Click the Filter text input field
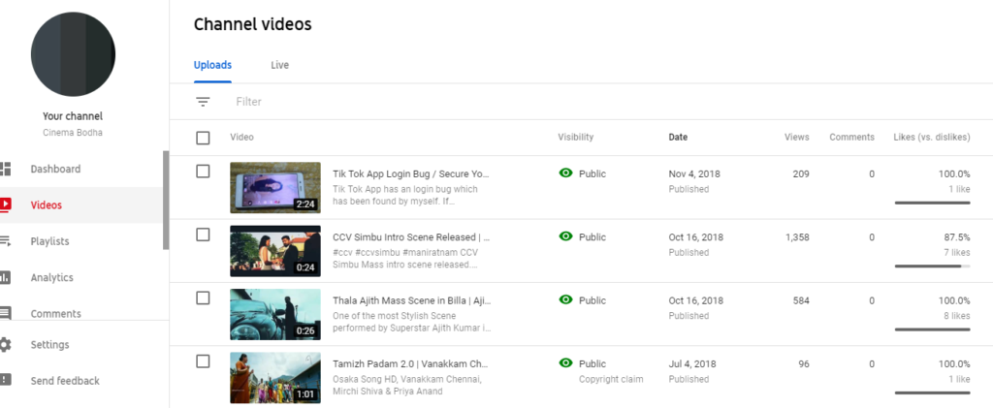993x408 pixels. pyautogui.click(x=388, y=102)
